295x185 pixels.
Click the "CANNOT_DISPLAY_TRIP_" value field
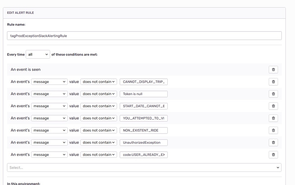(x=143, y=82)
